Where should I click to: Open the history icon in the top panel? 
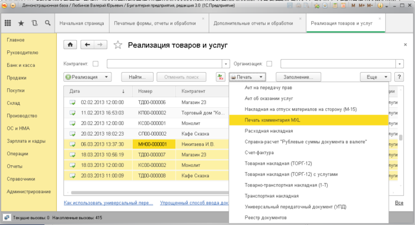pyautogui.click(x=34, y=23)
